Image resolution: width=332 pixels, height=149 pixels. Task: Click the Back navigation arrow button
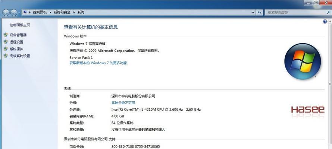(x=6, y=13)
